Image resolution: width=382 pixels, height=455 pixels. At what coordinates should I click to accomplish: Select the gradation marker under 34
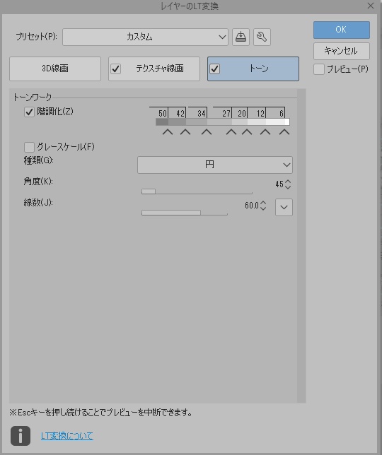click(207, 132)
